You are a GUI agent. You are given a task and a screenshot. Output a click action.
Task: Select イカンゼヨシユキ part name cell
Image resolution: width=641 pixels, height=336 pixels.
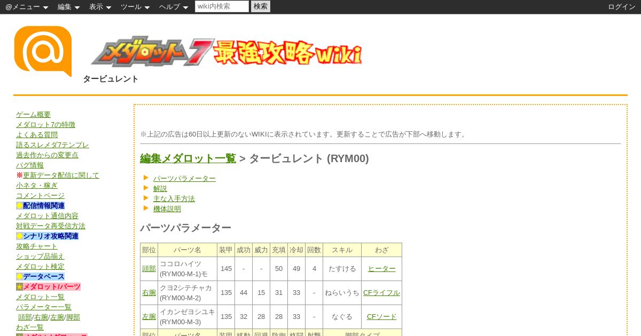coord(187,317)
